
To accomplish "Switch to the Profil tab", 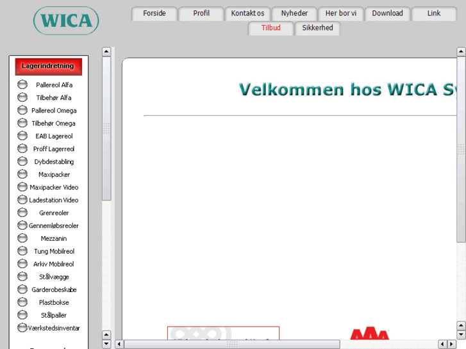I will [201, 13].
